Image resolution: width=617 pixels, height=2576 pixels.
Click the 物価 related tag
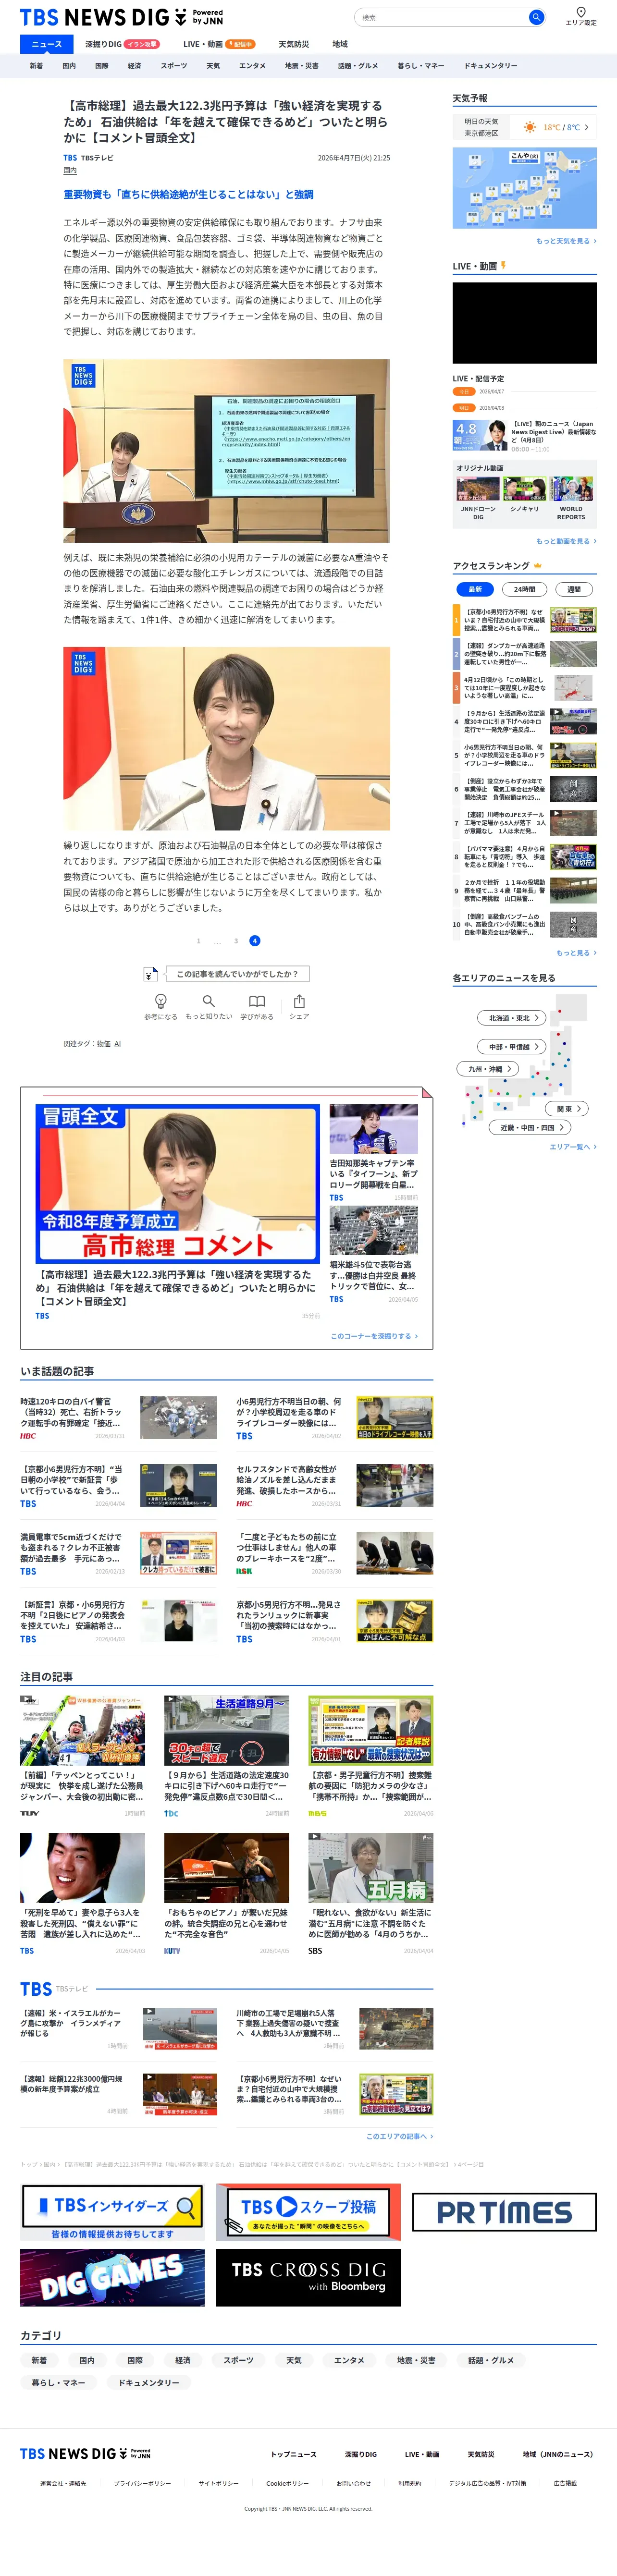tap(104, 1044)
